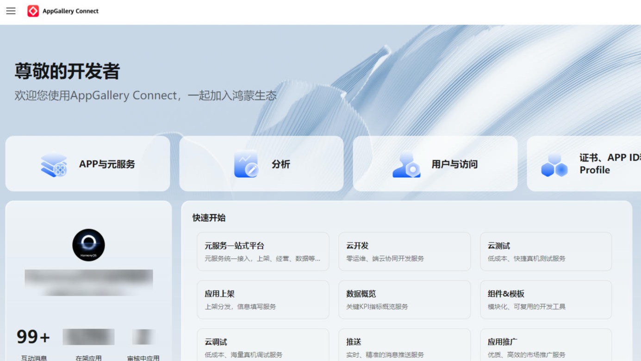
Task: Open 云开发 quick start tile
Action: (405, 251)
